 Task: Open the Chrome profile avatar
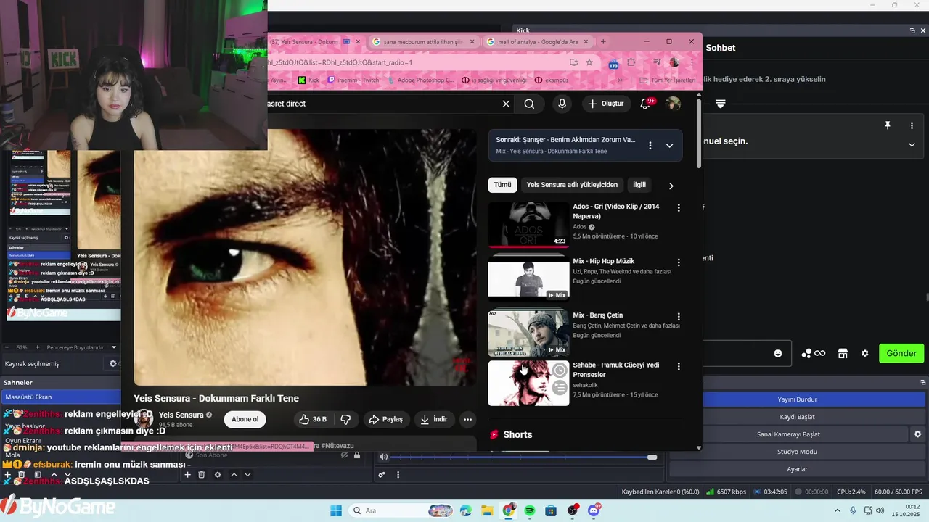(x=674, y=62)
